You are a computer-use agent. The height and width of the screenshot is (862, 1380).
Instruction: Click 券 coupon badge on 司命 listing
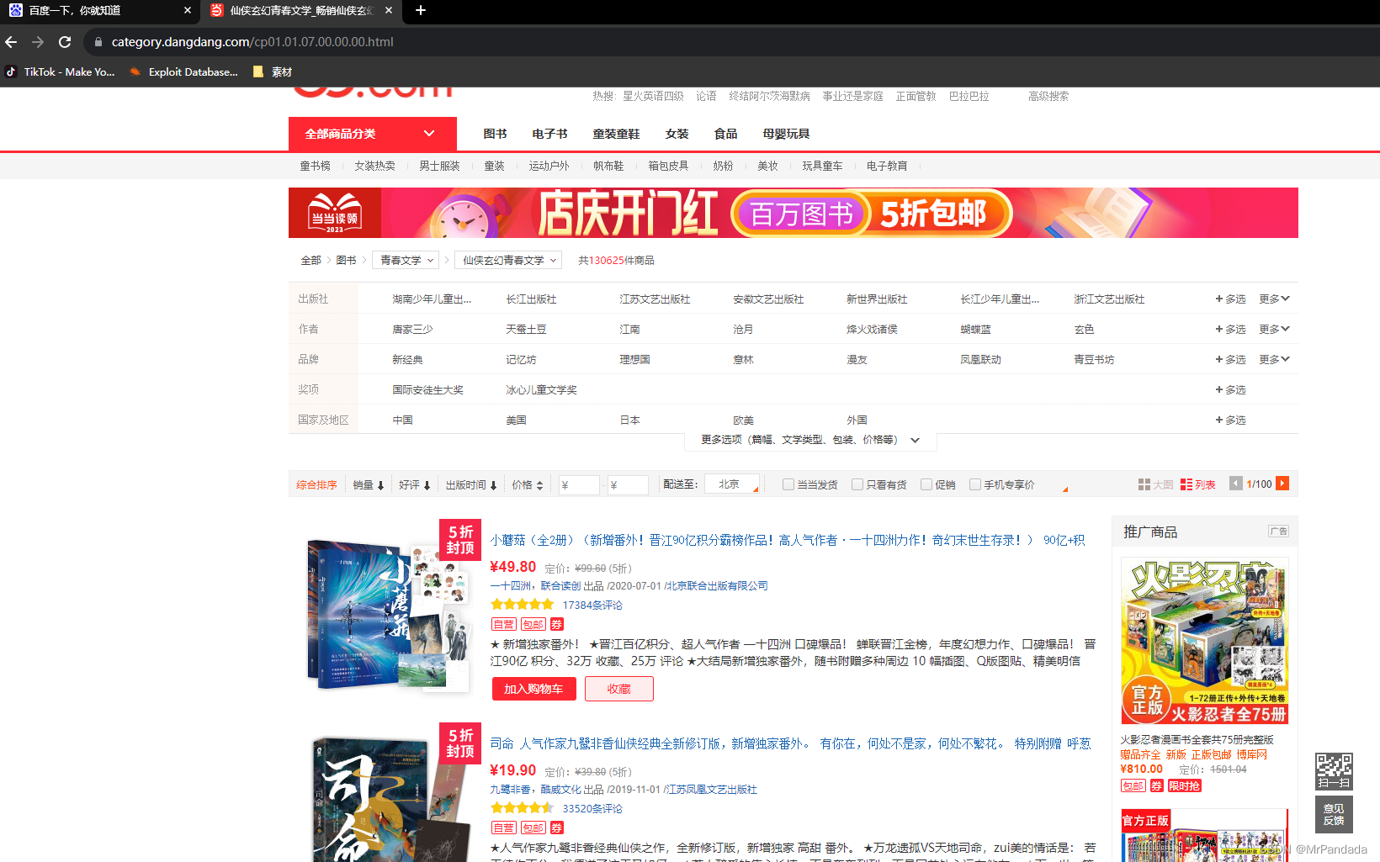click(557, 828)
